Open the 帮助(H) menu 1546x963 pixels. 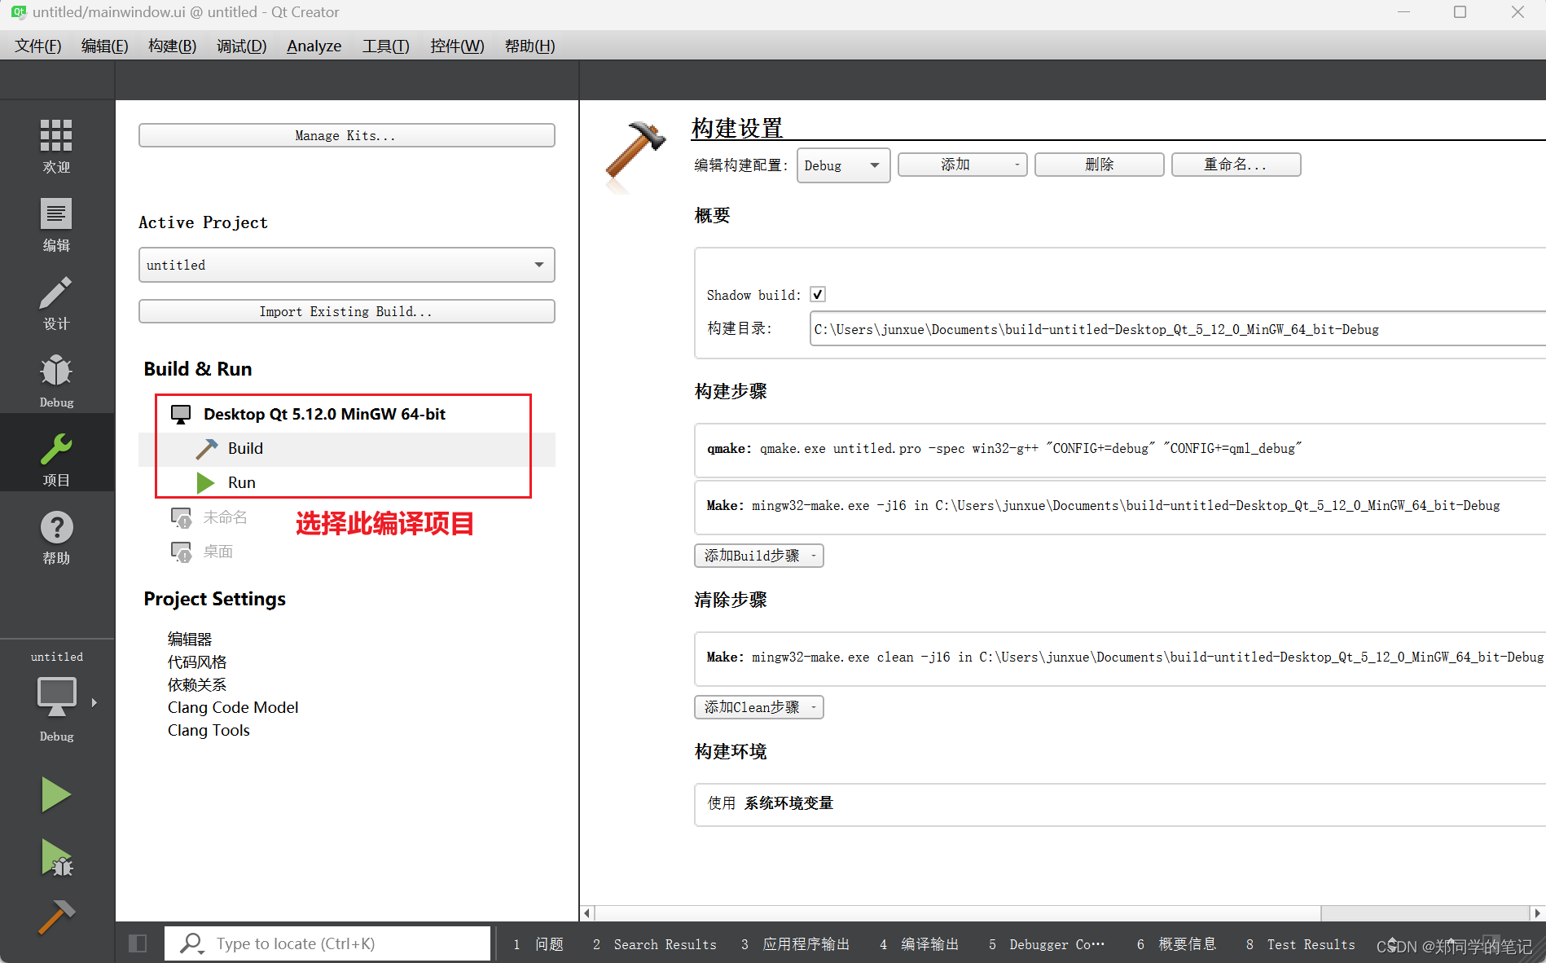point(529,46)
